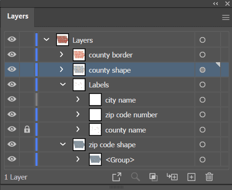Expand the county border layer
The height and width of the screenshot is (190, 232).
[x=61, y=54]
